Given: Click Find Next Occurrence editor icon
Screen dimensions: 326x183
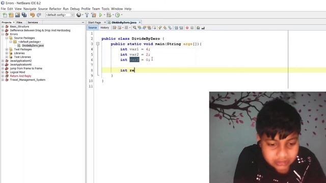Looking at the screenshot, I should [144, 28].
